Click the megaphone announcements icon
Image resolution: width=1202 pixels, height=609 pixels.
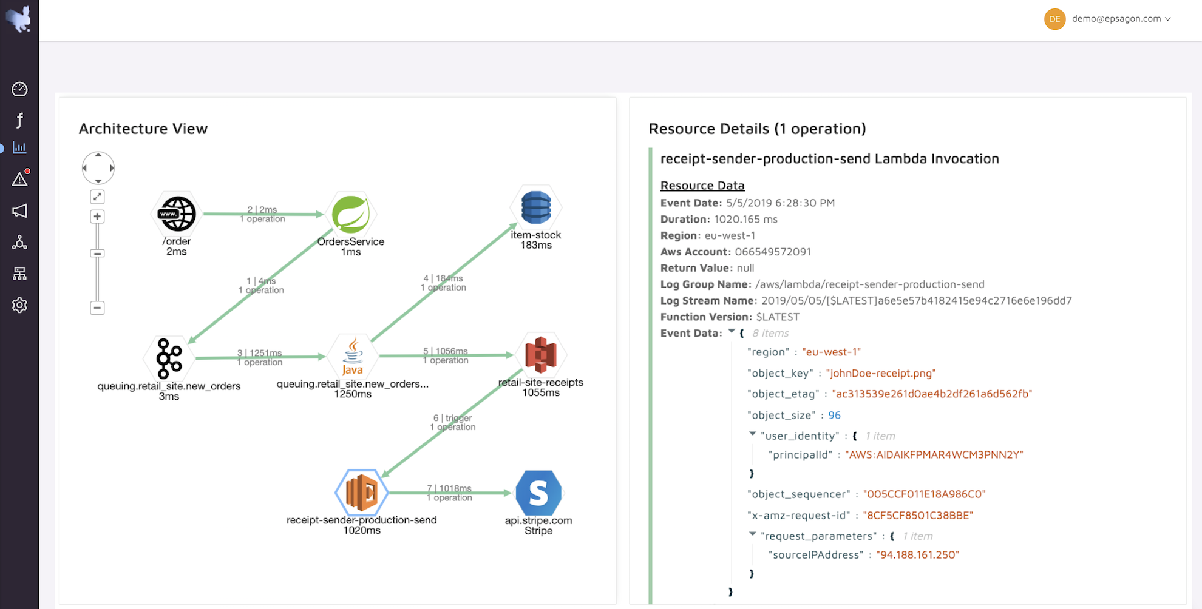[x=19, y=210]
